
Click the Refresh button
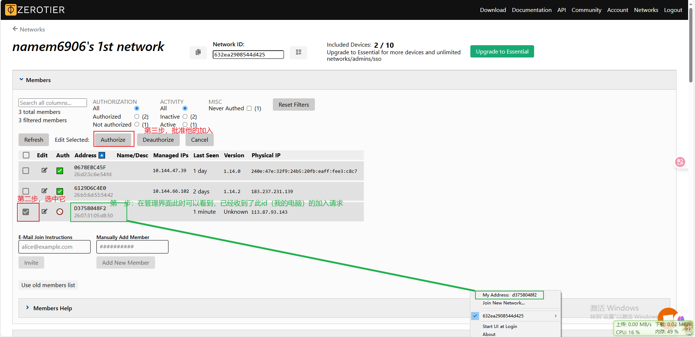[34, 140]
